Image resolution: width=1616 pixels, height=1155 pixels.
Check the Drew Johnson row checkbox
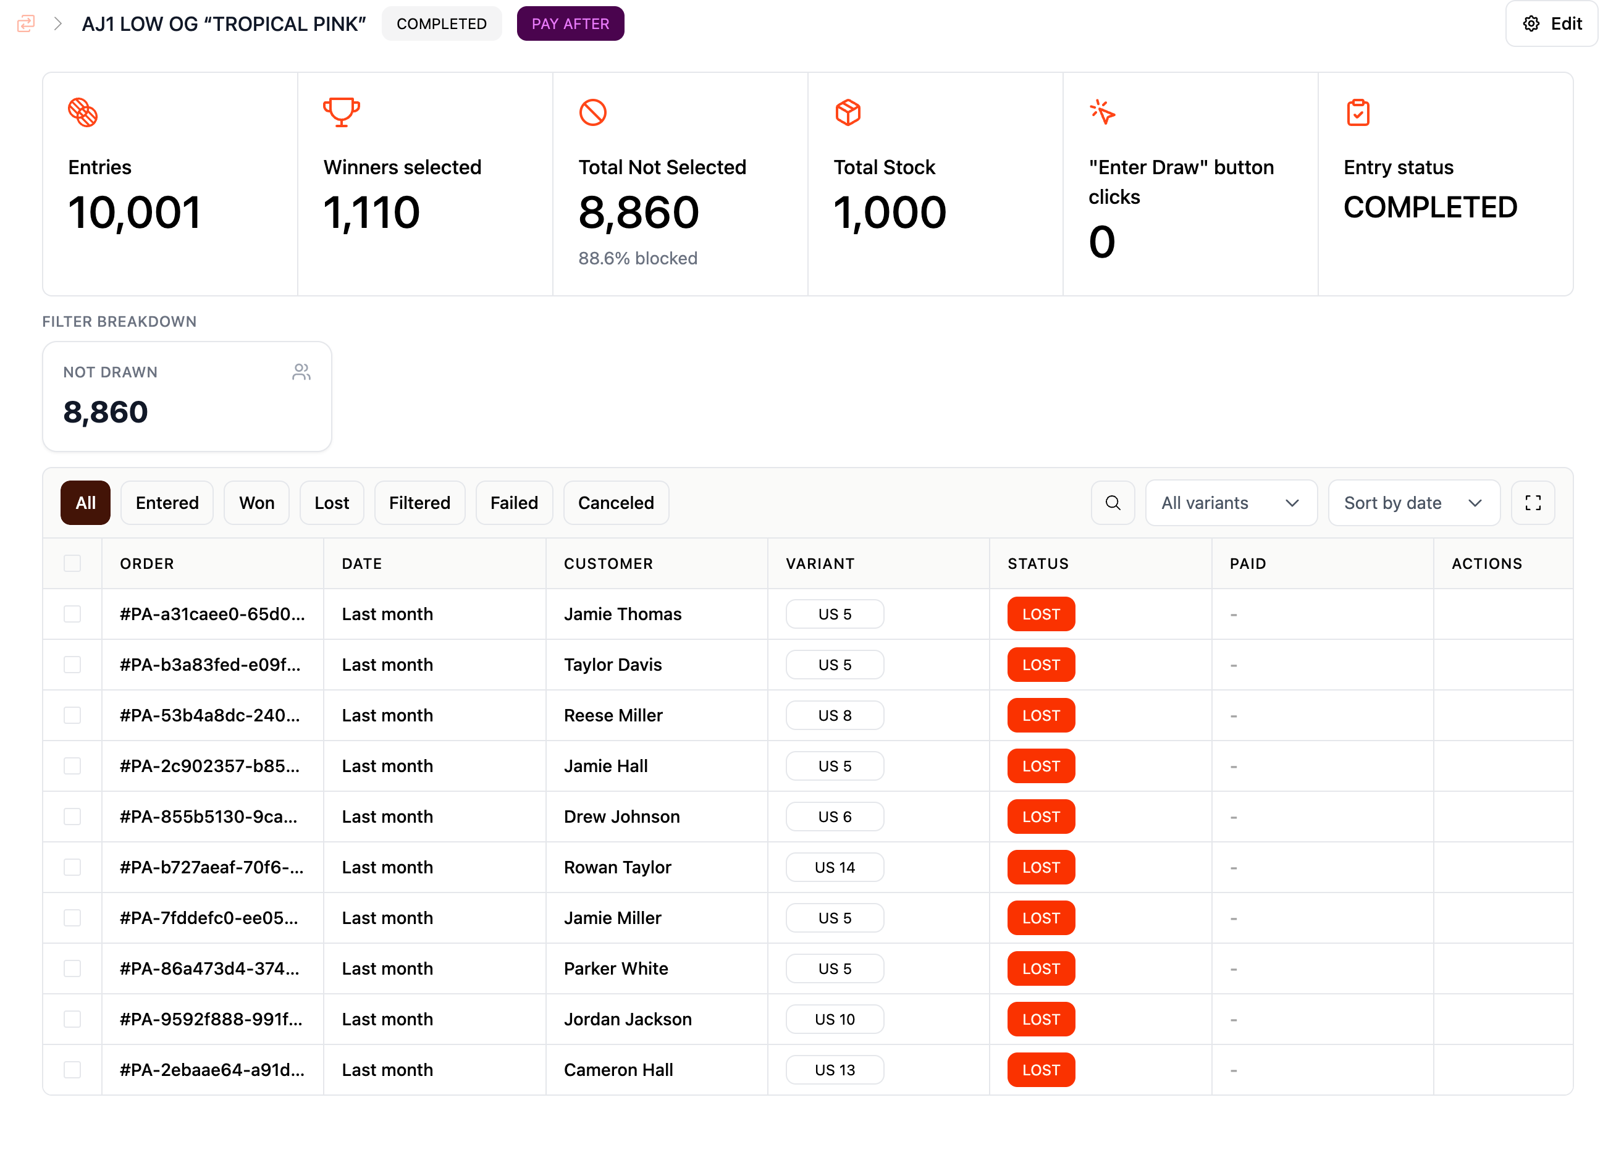tap(72, 817)
